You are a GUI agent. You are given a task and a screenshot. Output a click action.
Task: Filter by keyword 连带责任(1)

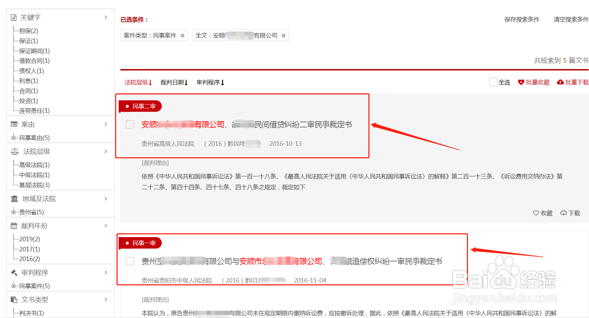click(34, 111)
